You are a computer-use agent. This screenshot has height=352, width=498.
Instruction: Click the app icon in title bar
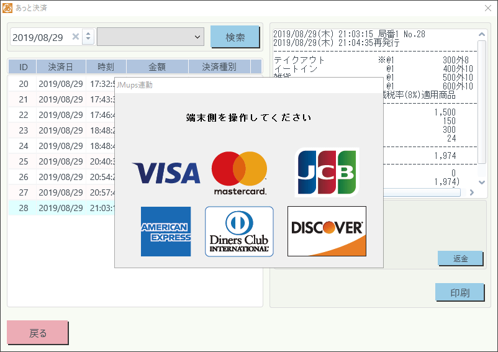coord(7,8)
